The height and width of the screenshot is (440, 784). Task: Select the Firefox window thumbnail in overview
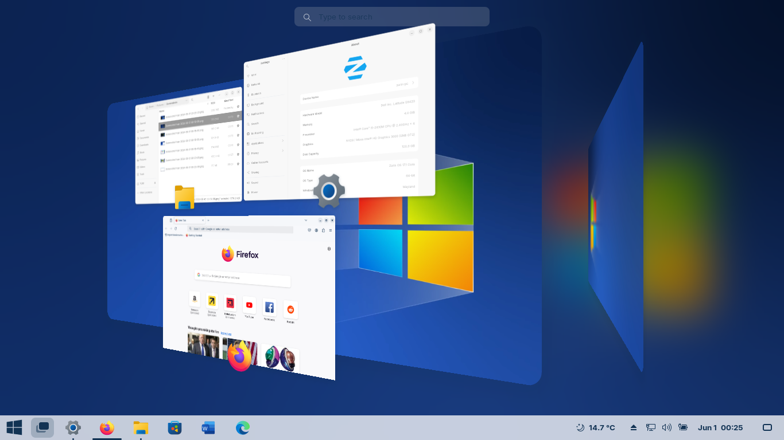click(x=249, y=297)
